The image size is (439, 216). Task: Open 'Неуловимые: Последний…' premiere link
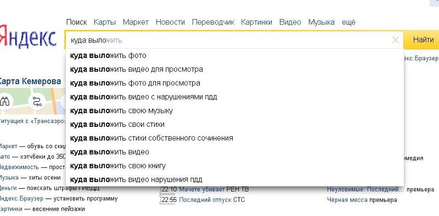click(x=365, y=190)
